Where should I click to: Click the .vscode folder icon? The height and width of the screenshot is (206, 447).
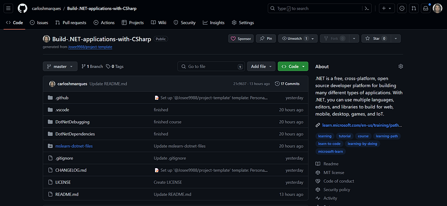coord(50,110)
